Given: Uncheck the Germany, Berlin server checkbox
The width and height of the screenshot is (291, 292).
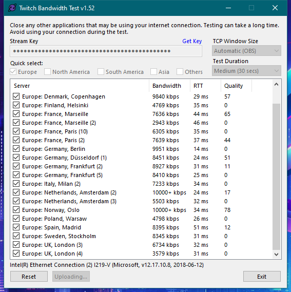Looking at the screenshot, I should pyautogui.click(x=16, y=149).
